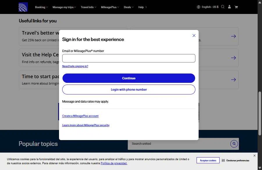This screenshot has width=262, height=170.
Task: Expand the Booking menu
Action: [41, 7]
